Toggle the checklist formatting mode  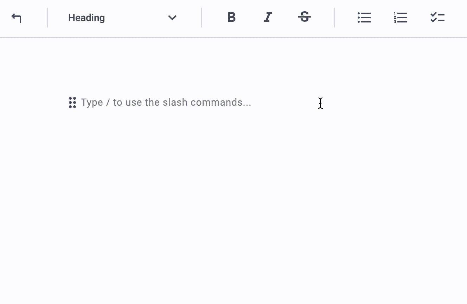437,18
